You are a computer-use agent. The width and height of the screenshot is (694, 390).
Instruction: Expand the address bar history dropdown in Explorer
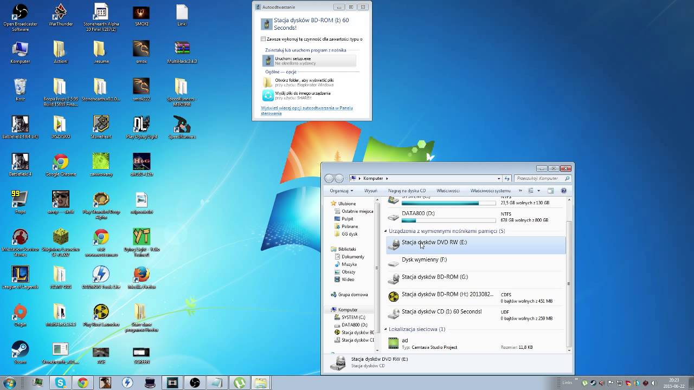pyautogui.click(x=499, y=178)
